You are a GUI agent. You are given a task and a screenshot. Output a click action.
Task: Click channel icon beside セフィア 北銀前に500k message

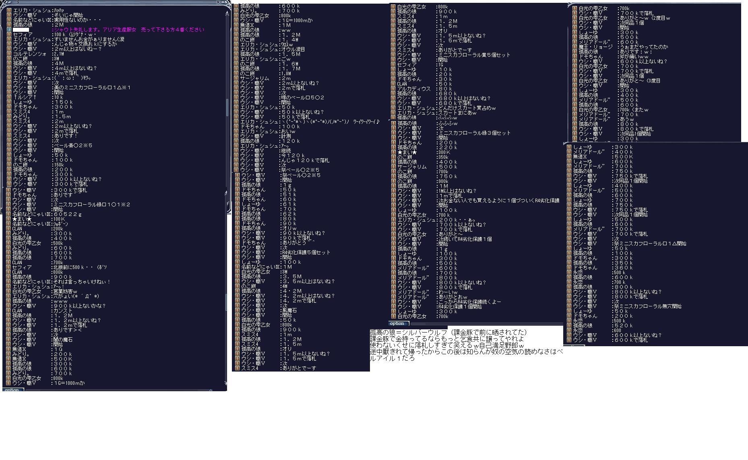(x=9, y=267)
